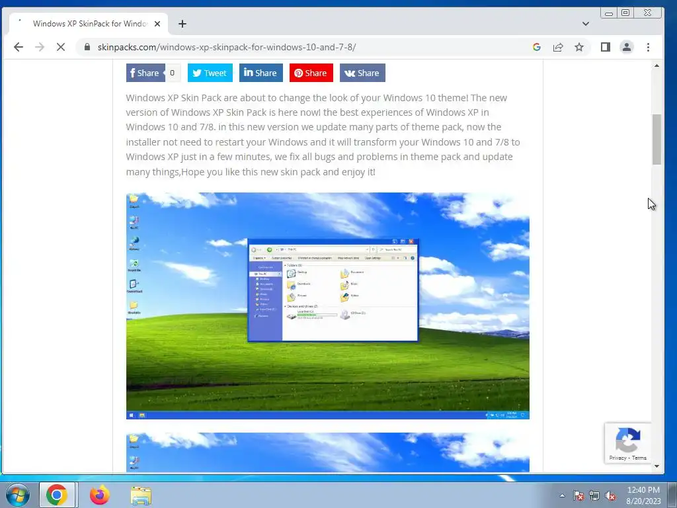Share the article on LinkedIn
This screenshot has width=677, height=508.
coord(260,73)
